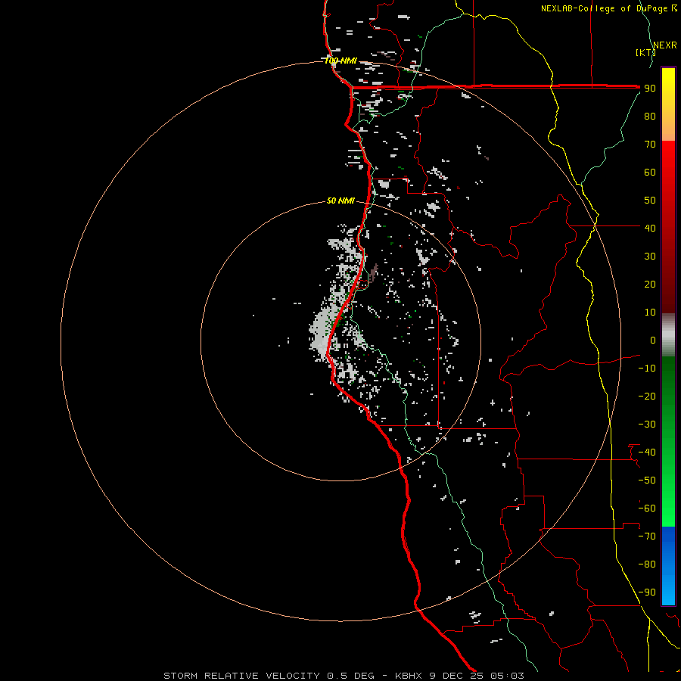Click the Storm Relative Velocity caption at bottom
This screenshot has width=681, height=681.
pos(344,676)
